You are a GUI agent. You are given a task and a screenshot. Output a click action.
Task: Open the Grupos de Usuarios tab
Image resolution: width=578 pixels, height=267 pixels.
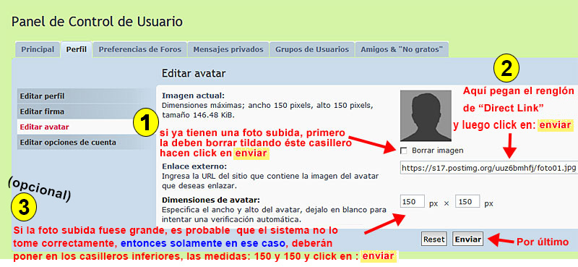pyautogui.click(x=312, y=49)
